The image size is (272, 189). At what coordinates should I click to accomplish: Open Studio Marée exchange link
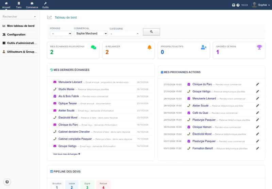[x=66, y=89]
